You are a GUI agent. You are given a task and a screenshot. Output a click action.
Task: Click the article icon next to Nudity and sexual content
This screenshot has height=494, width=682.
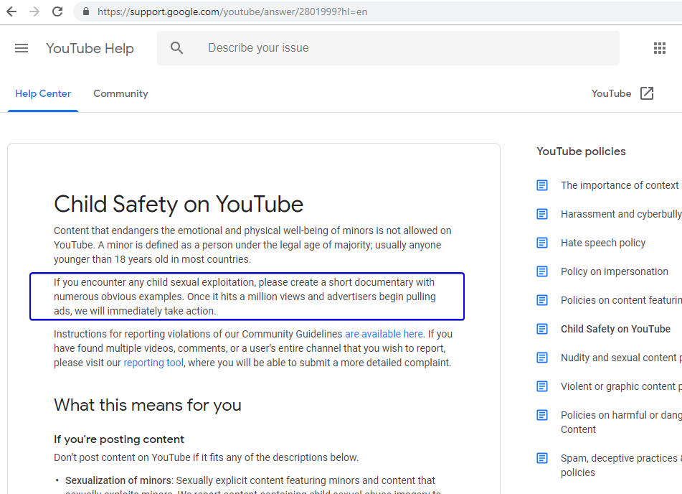coord(542,358)
